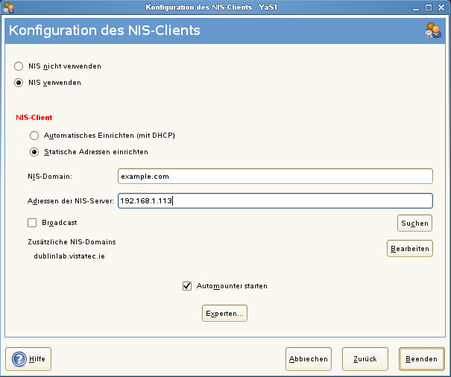
Task: Open the Experten... settings
Action: (224, 314)
